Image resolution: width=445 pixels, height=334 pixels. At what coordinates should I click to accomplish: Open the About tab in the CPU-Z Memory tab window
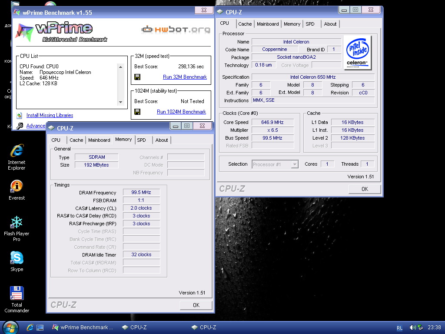(162, 140)
